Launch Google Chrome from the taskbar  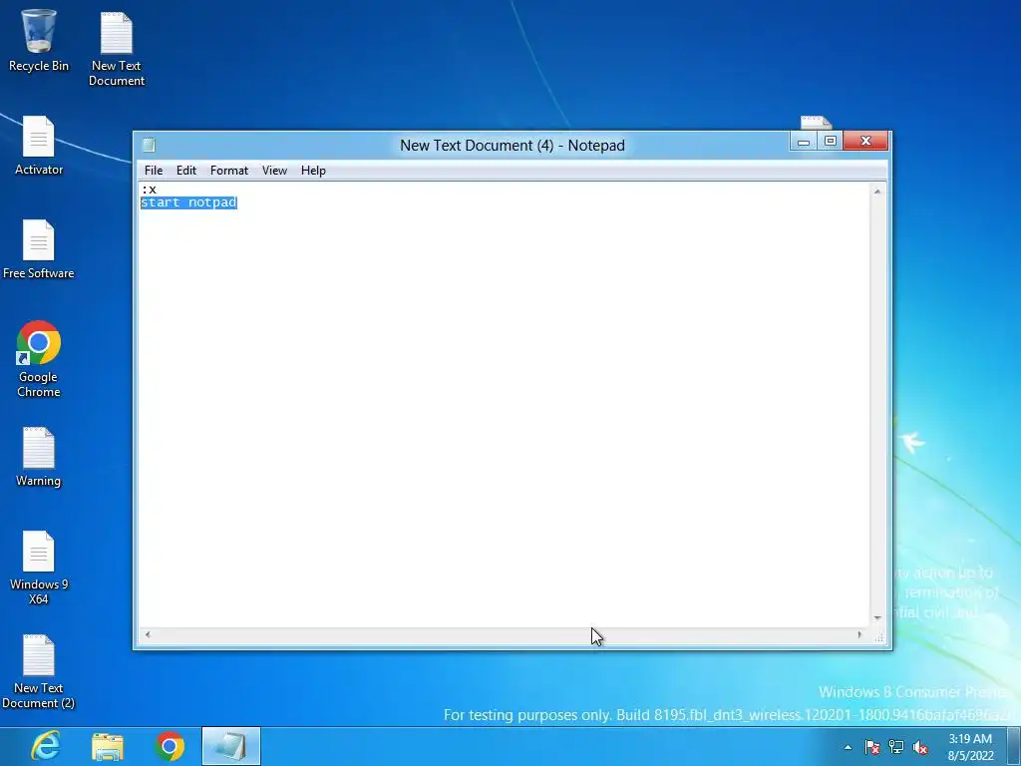pos(170,746)
